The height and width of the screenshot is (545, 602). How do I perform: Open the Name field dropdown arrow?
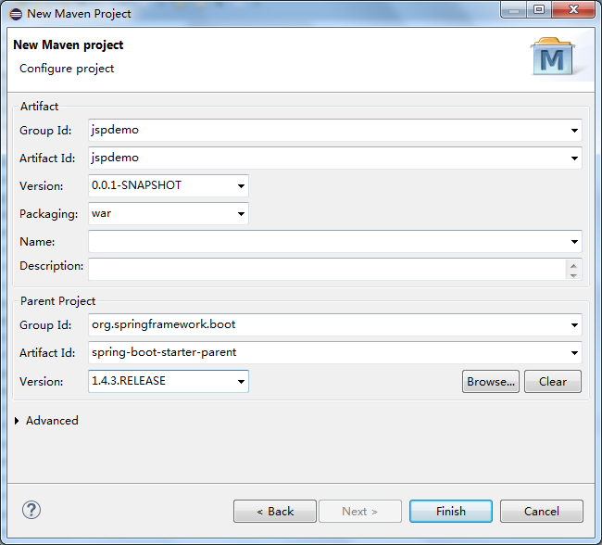pos(574,241)
